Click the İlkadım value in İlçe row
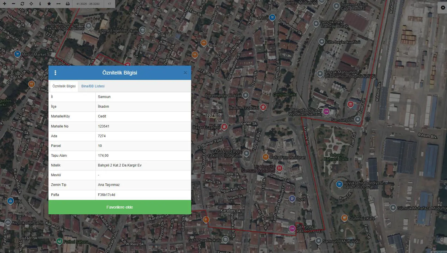Screen dimensions: 447x253 coord(103,107)
